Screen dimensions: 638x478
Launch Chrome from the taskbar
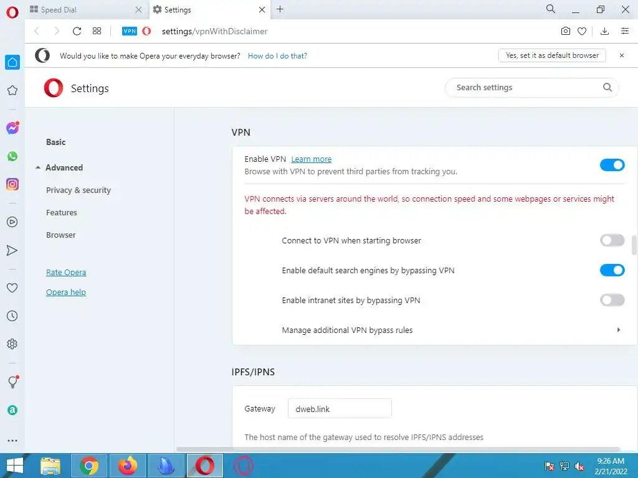[x=89, y=466]
